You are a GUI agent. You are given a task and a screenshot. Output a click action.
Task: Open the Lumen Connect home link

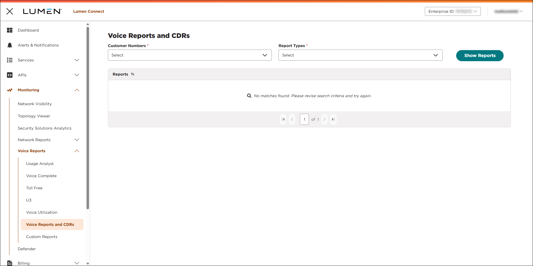pyautogui.click(x=88, y=11)
